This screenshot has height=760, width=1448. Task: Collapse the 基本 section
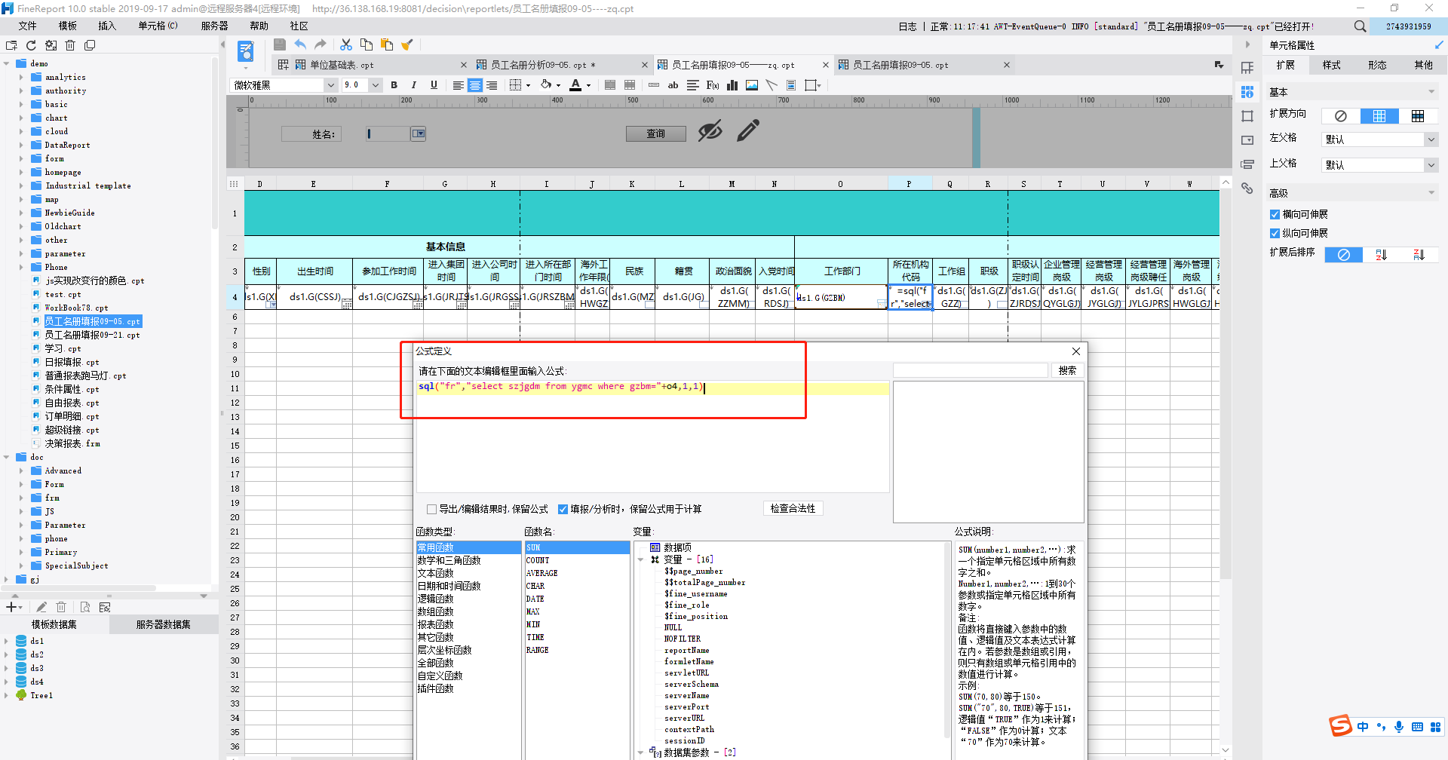[1431, 92]
